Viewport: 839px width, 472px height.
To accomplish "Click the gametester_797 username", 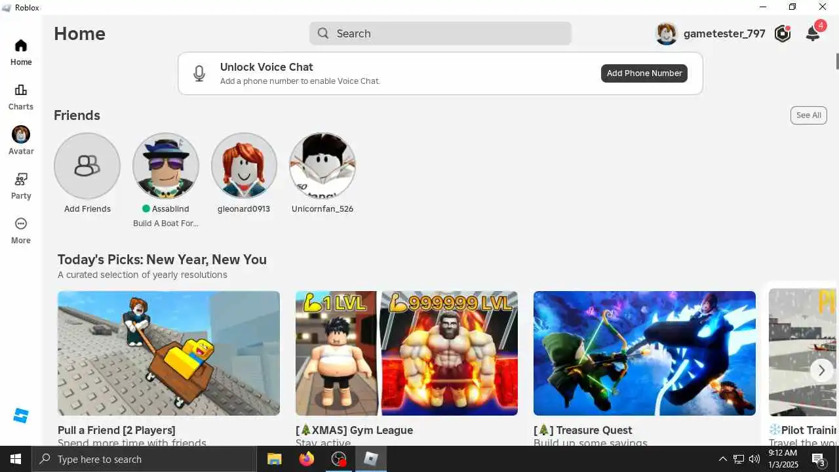I will [724, 33].
